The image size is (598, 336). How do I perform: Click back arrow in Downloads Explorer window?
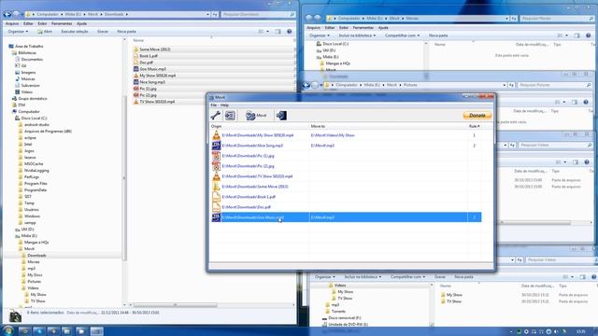pyautogui.click(x=7, y=15)
